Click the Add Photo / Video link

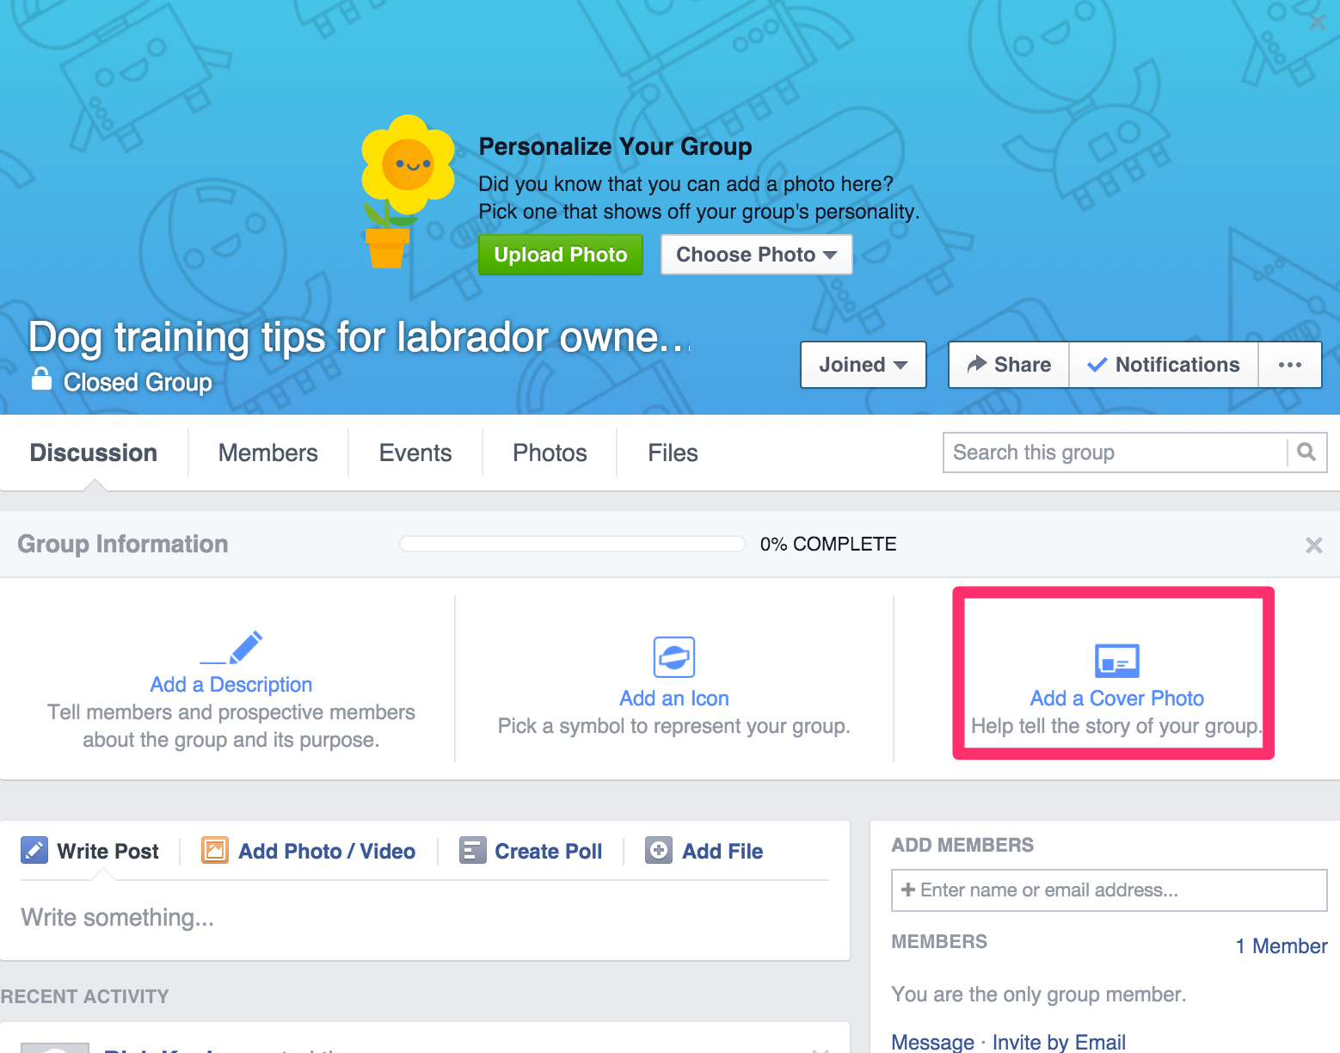coord(327,851)
